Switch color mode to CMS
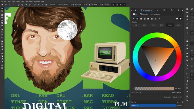194x109 pixels. pos(178,25)
